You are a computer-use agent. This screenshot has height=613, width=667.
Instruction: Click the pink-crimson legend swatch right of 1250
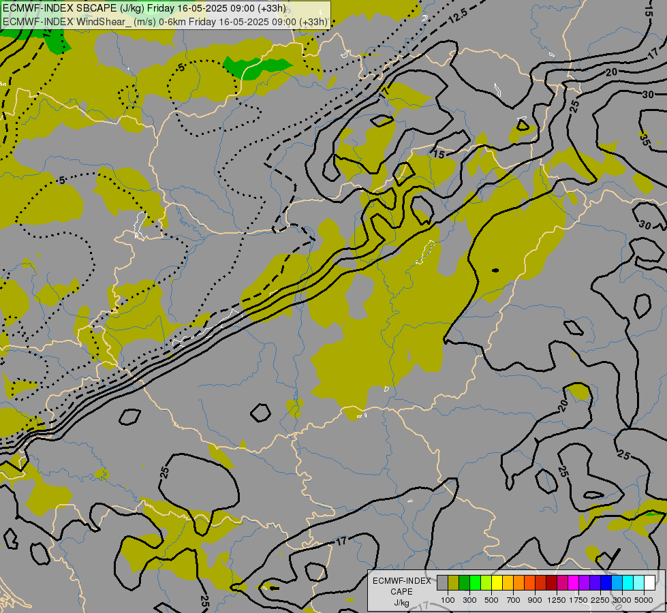(562, 582)
